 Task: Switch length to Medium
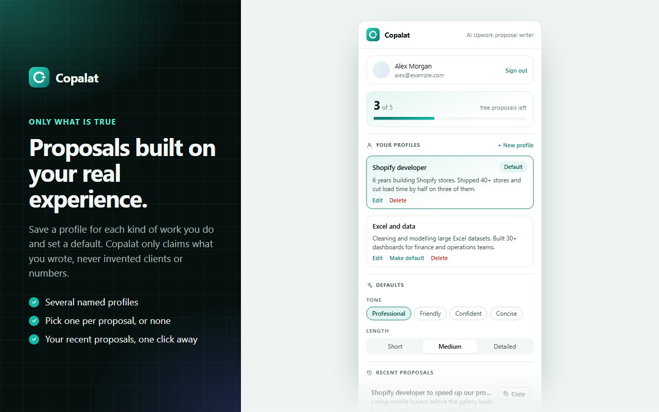tap(450, 347)
